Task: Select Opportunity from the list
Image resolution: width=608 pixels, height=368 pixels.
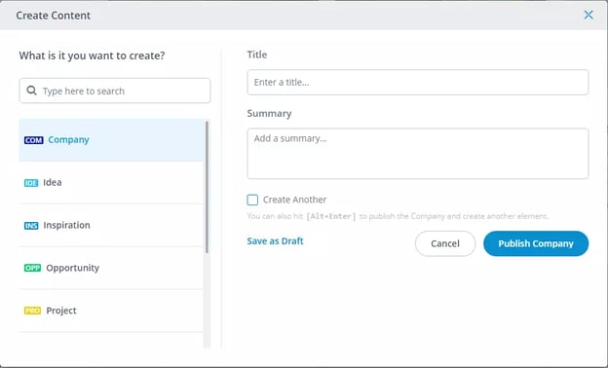Action: click(111, 268)
